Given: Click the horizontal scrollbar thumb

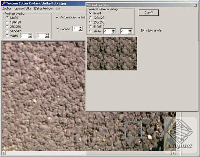Looking at the screenshot, I should [129, 153].
